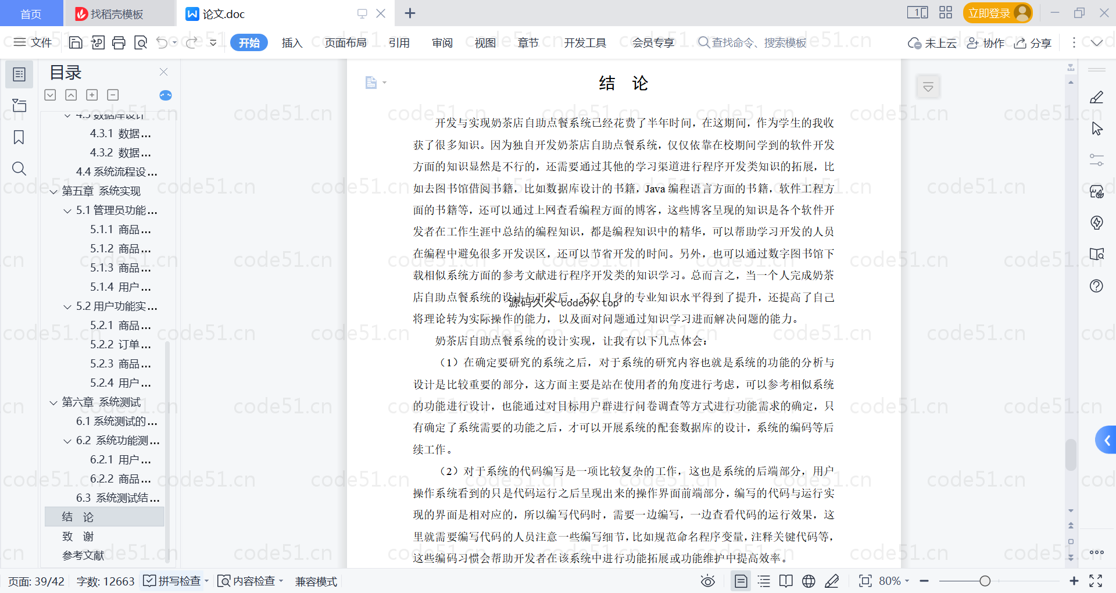
Task: Open the 审阅 ribbon tab
Action: click(442, 42)
